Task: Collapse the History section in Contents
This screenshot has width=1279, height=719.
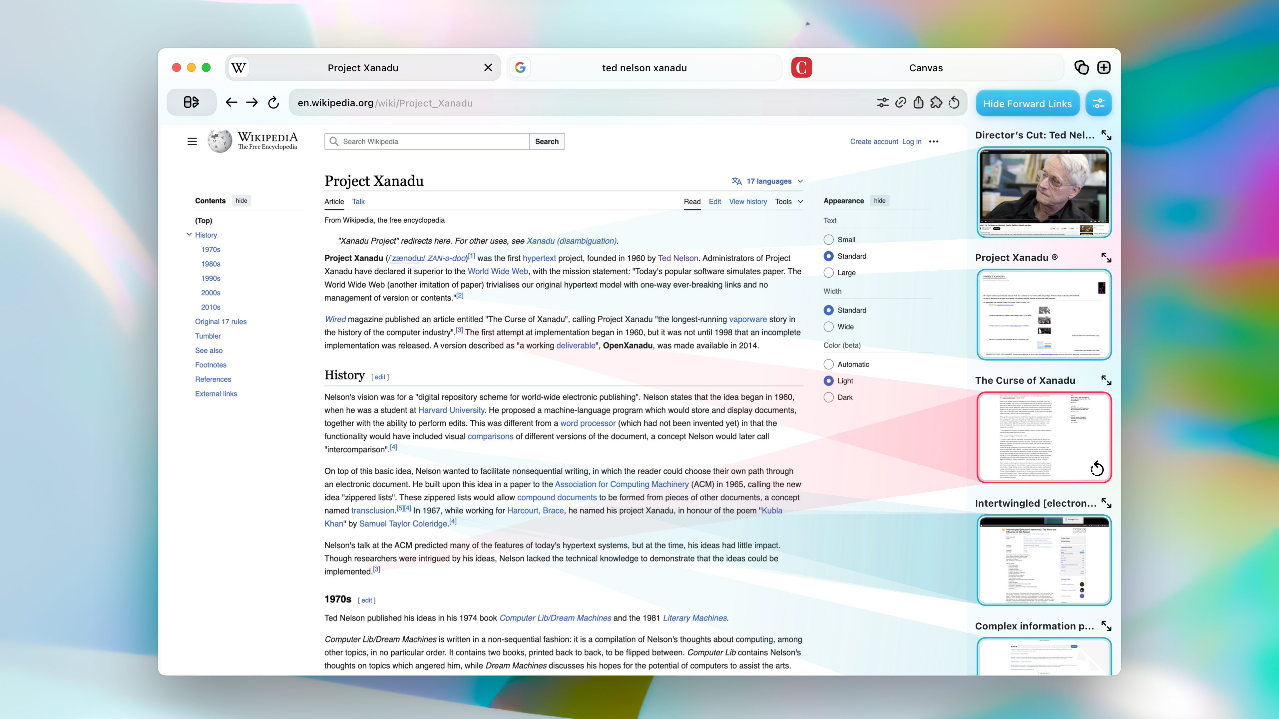Action: click(189, 235)
